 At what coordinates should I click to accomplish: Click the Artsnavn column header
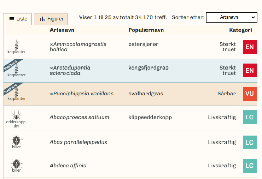[x=62, y=30]
